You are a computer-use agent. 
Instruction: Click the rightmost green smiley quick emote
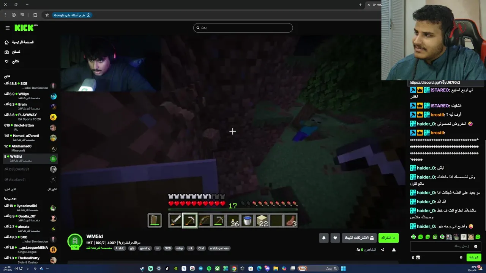478,237
